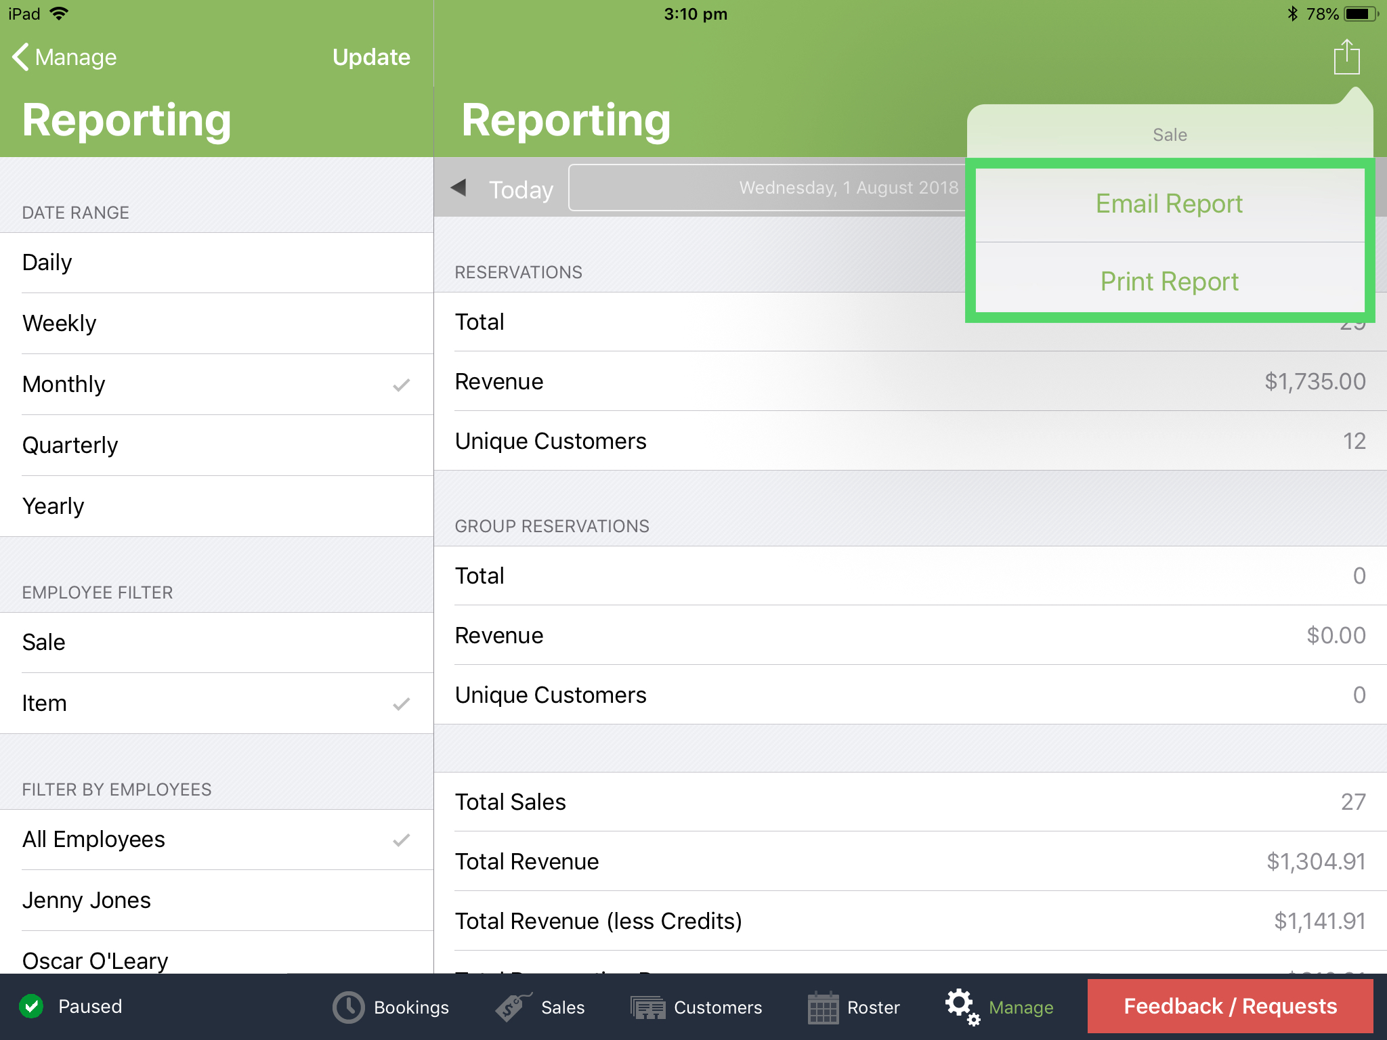The width and height of the screenshot is (1387, 1040).
Task: Select the Manage gears icon
Action: click(x=962, y=1007)
